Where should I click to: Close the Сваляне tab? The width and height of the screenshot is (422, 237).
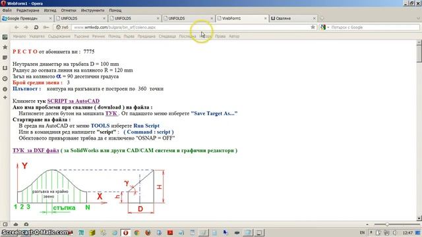pos(314,18)
